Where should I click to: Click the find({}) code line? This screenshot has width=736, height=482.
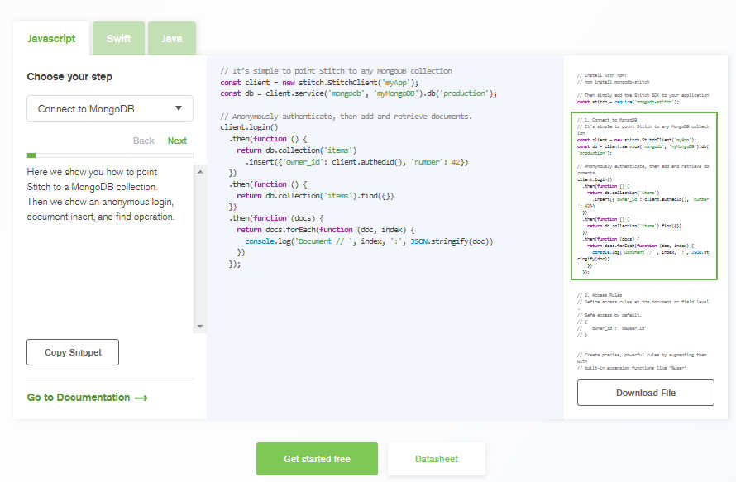315,196
